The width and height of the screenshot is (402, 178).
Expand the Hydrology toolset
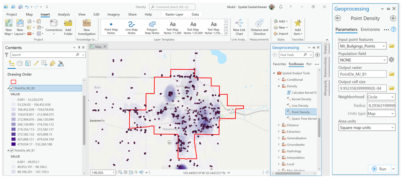click(279, 151)
